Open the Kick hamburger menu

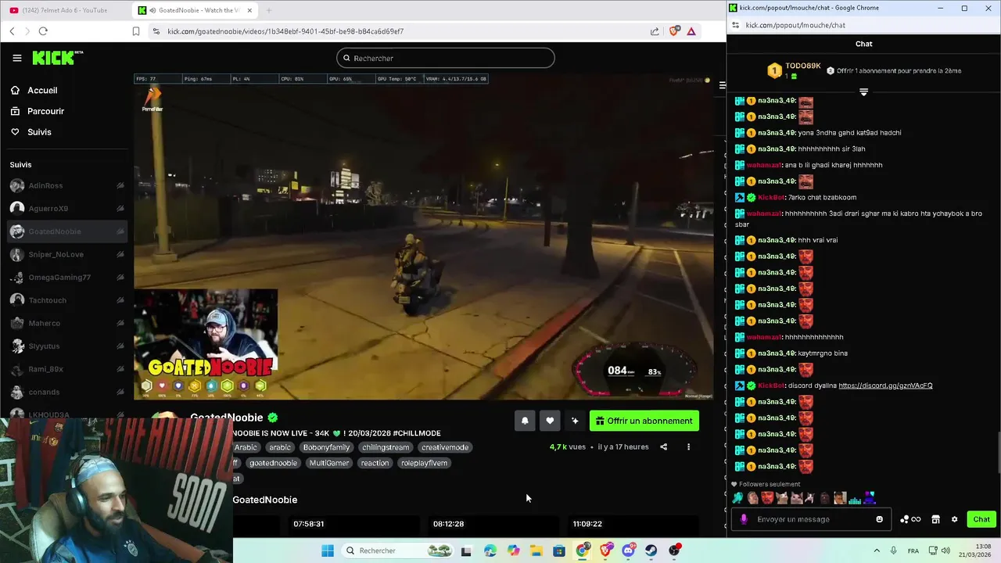coord(17,58)
